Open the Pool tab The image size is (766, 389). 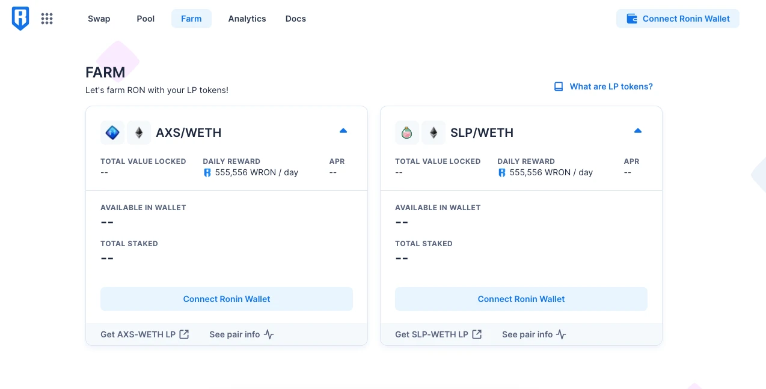pos(146,19)
